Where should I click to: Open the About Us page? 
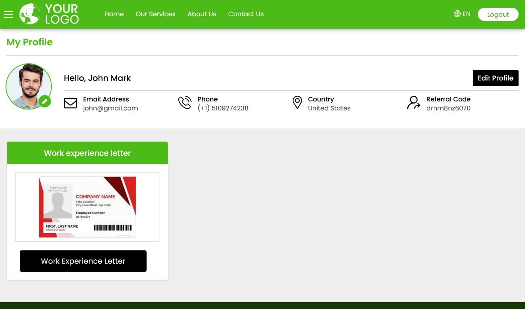pyautogui.click(x=201, y=14)
